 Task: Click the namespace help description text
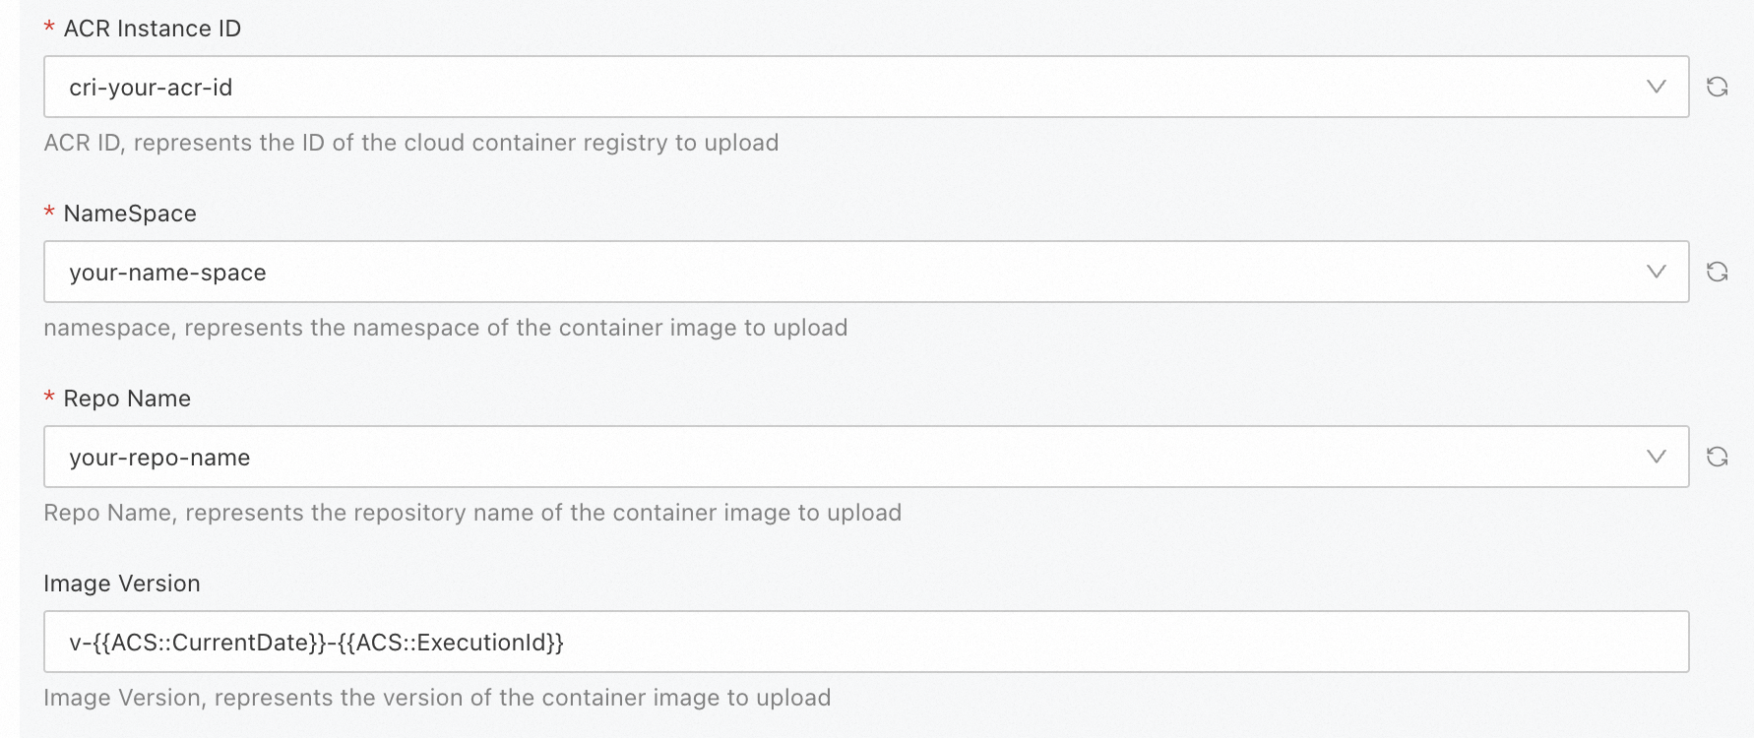point(446,328)
